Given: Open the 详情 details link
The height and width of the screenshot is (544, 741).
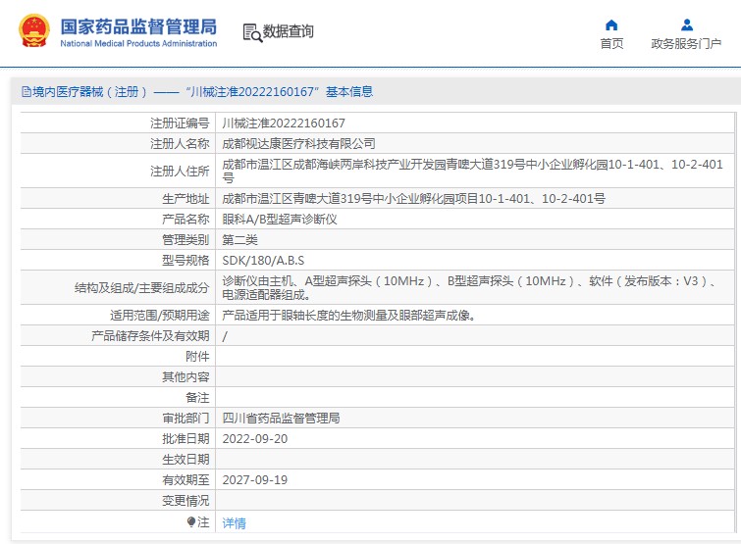Looking at the screenshot, I should 234,522.
